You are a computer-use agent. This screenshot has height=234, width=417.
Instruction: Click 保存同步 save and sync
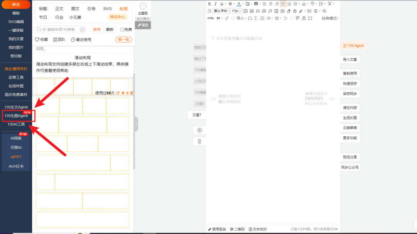[350, 93]
